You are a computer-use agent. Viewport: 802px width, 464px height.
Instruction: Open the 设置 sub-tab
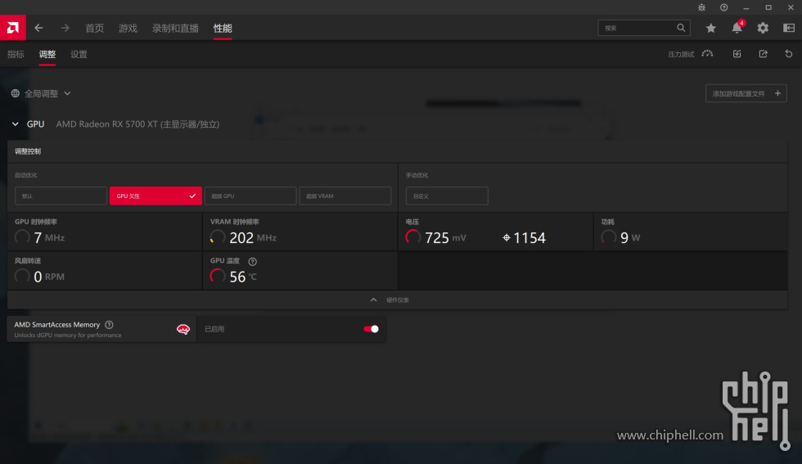pos(79,54)
